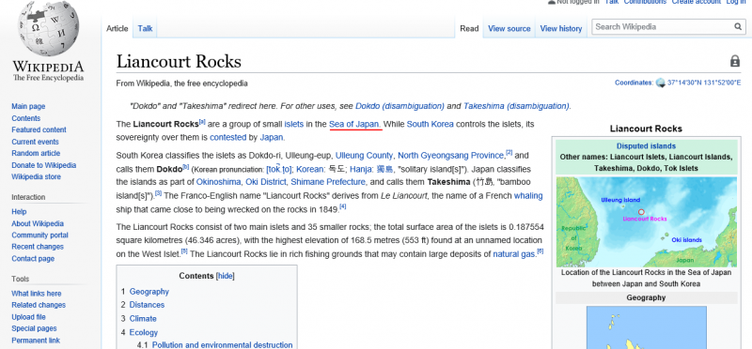Open Recent changes link
The image size is (752, 349).
coord(38,247)
